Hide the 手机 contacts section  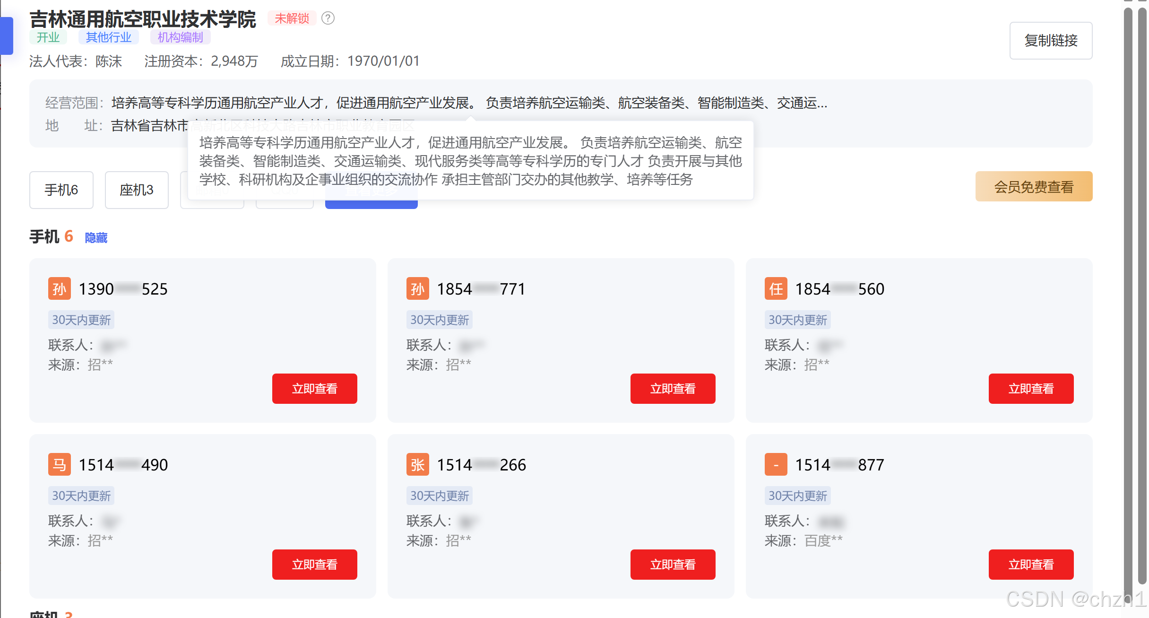click(x=96, y=237)
